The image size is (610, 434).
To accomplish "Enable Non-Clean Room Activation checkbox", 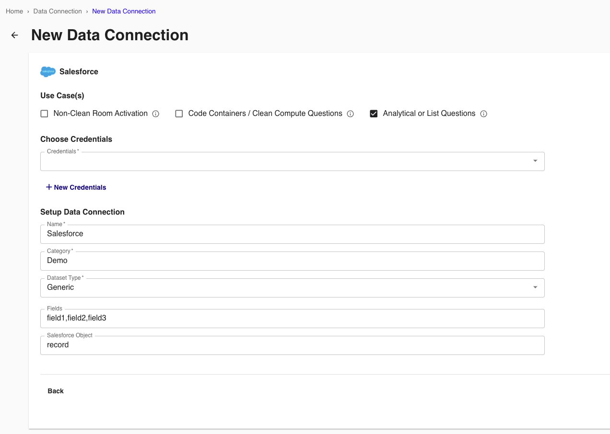I will [x=45, y=114].
